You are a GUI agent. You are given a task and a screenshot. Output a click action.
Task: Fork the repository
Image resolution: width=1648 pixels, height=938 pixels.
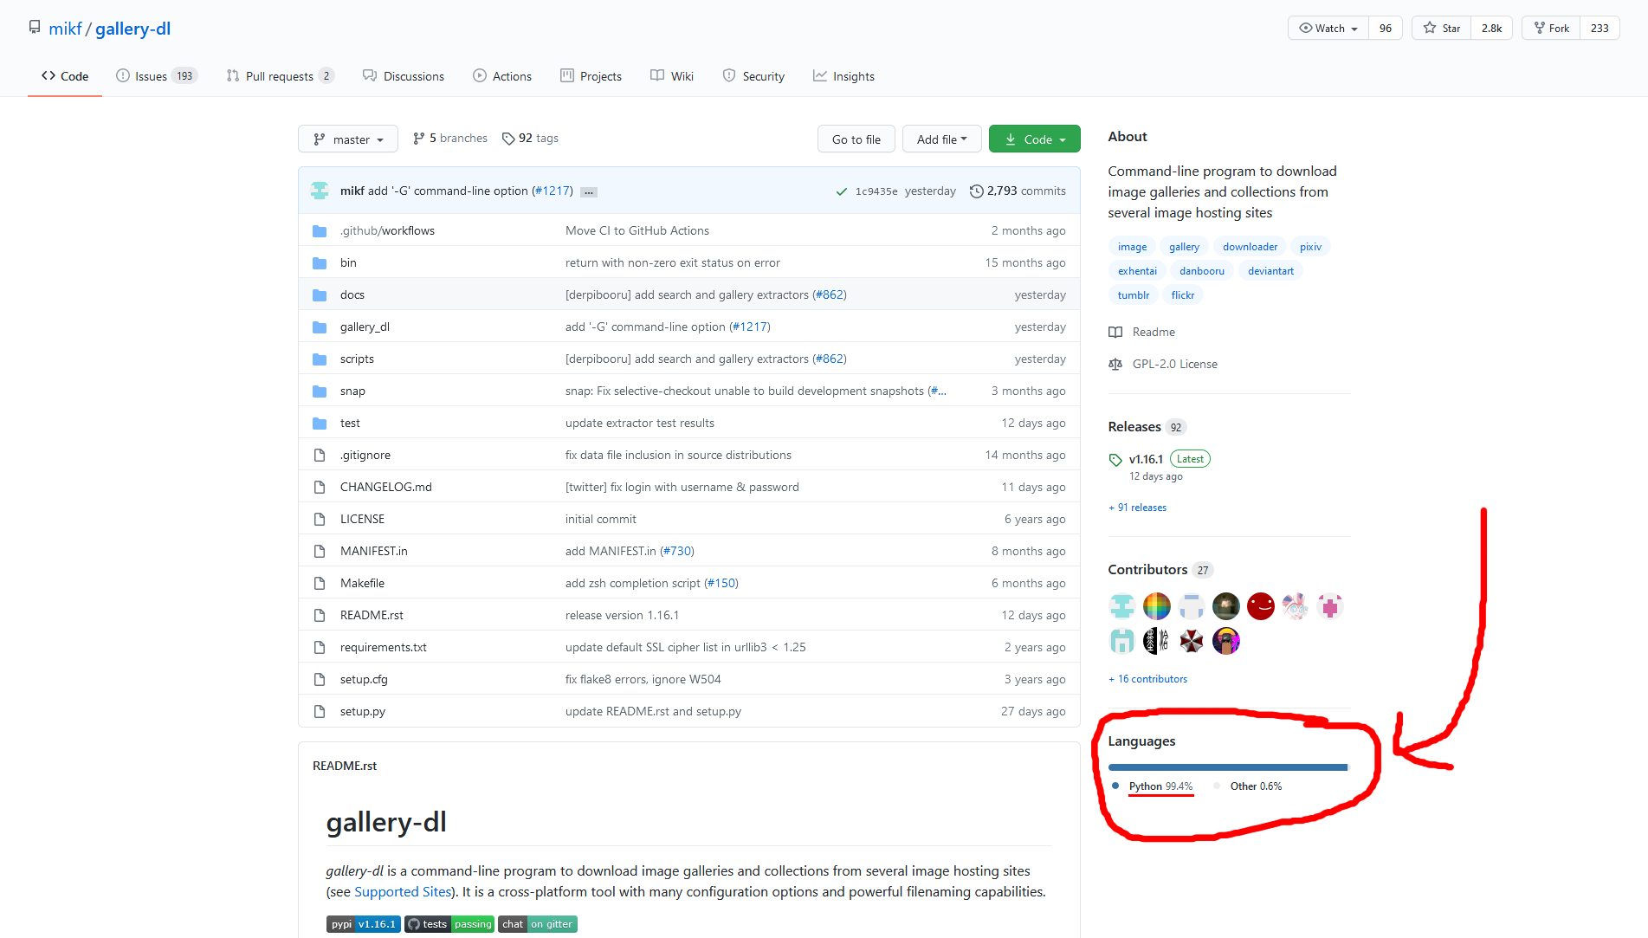[1551, 28]
